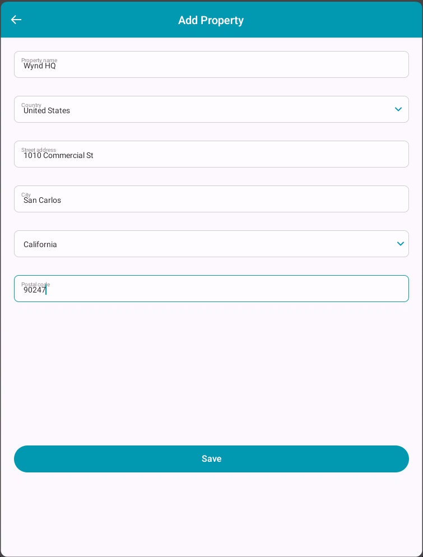
Task: Click the "90247" postal code value
Action: (x=34, y=290)
